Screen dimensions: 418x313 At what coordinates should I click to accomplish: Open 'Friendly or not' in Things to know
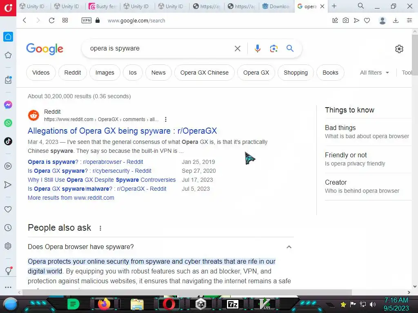368,159
